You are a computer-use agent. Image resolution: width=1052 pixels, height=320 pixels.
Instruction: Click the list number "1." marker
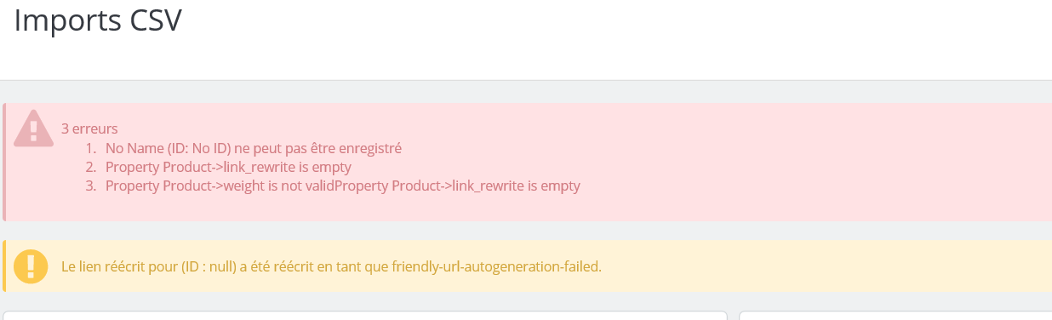pos(91,148)
